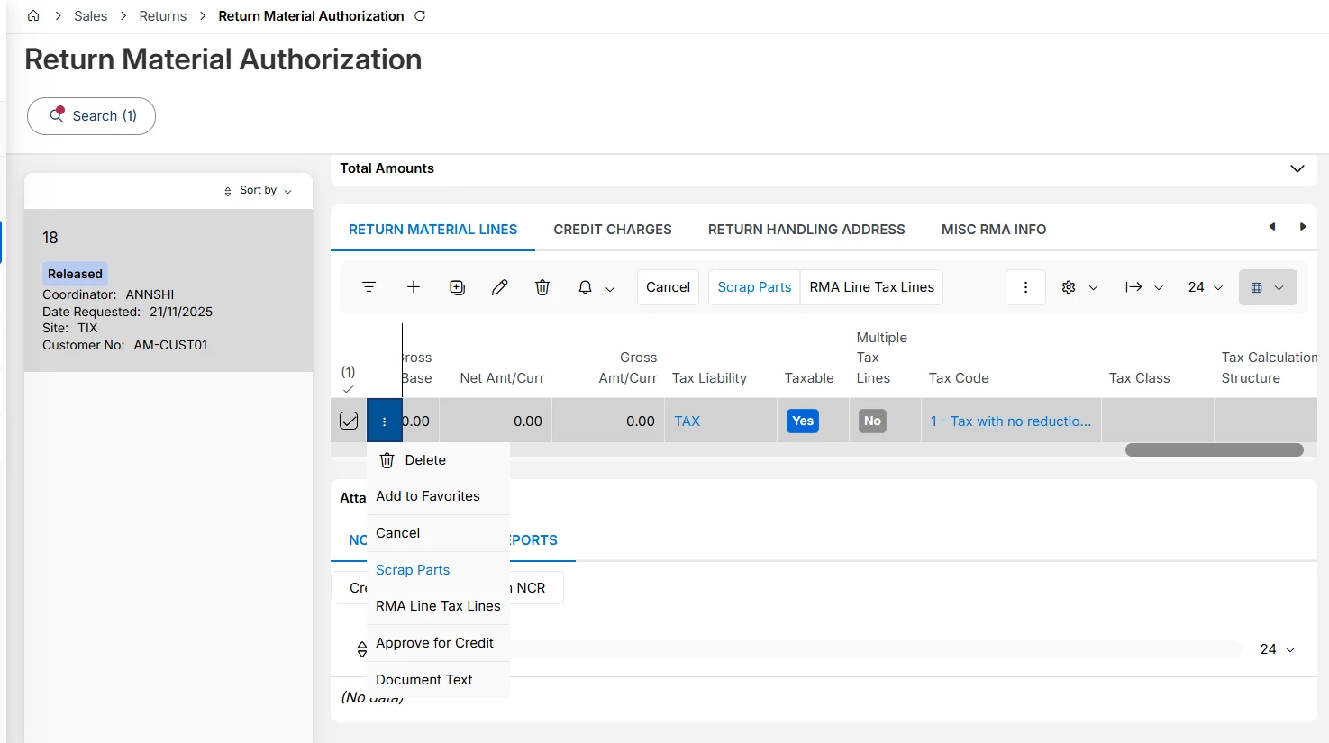Open the bell notification icon

tap(586, 287)
